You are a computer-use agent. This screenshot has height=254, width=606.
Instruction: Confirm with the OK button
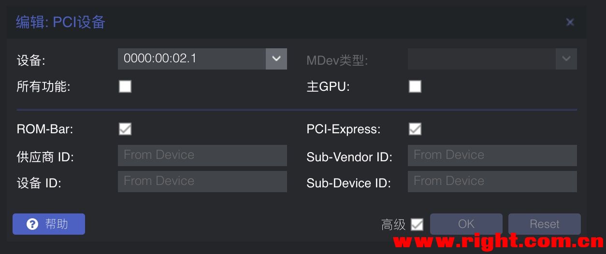click(466, 224)
